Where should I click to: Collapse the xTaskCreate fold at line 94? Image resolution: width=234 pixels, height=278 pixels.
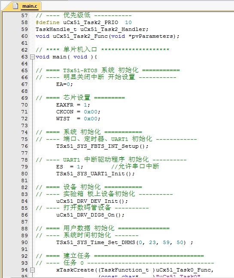pos(32,270)
